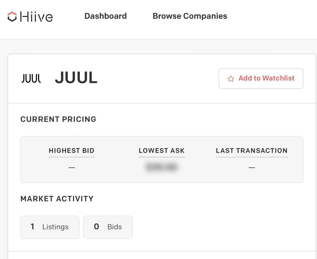Click the Hiive wordmark text
This screenshot has height=259, width=317.
tap(37, 17)
